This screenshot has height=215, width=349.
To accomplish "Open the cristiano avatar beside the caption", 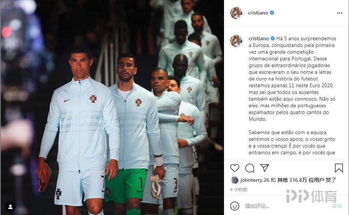I will pos(236,41).
